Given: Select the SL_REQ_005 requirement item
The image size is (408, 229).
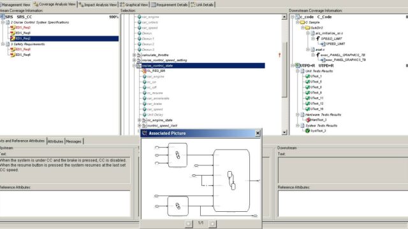Looking at the screenshot, I should point(156,71).
